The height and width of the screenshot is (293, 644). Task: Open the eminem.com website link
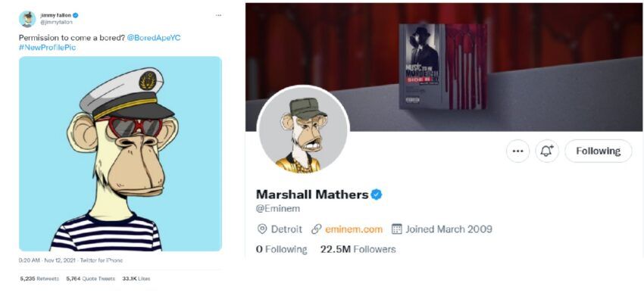354,229
